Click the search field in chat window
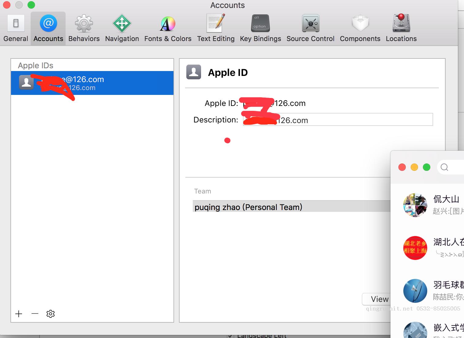The height and width of the screenshot is (338, 464). pos(452,167)
